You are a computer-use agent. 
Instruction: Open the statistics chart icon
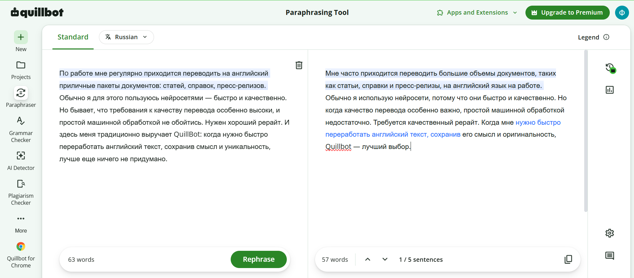(610, 90)
